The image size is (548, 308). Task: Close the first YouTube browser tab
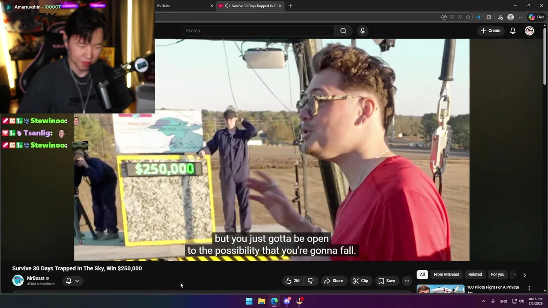click(211, 6)
